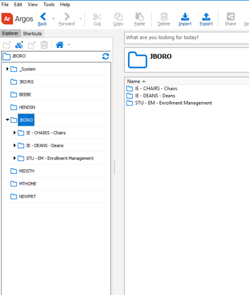This screenshot has height=295, width=249.
Task: Open the Tools menu
Action: tap(49, 4)
